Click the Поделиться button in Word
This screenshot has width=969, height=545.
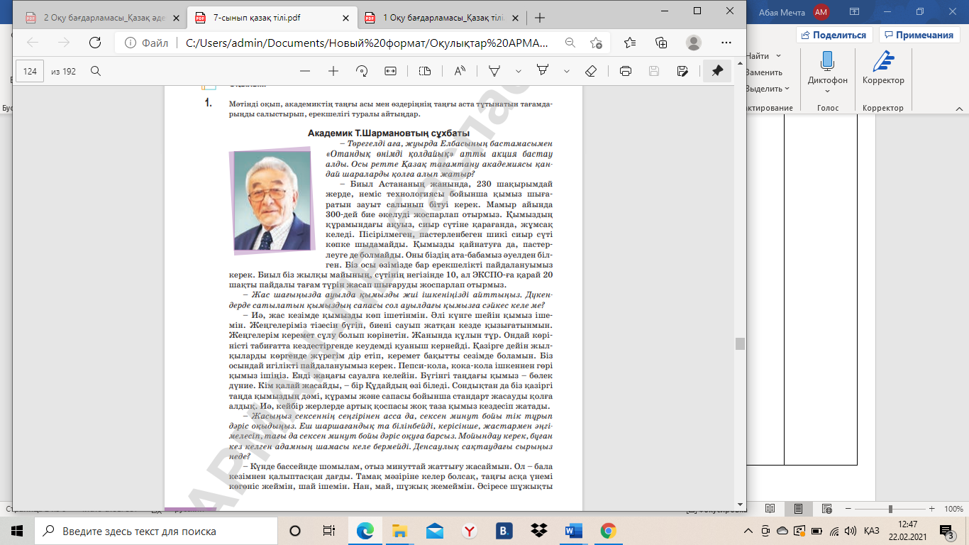point(834,35)
